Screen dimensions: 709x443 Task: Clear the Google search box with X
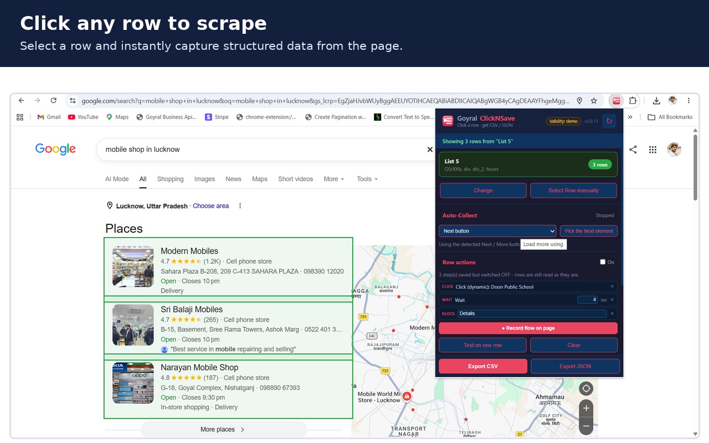(x=430, y=150)
